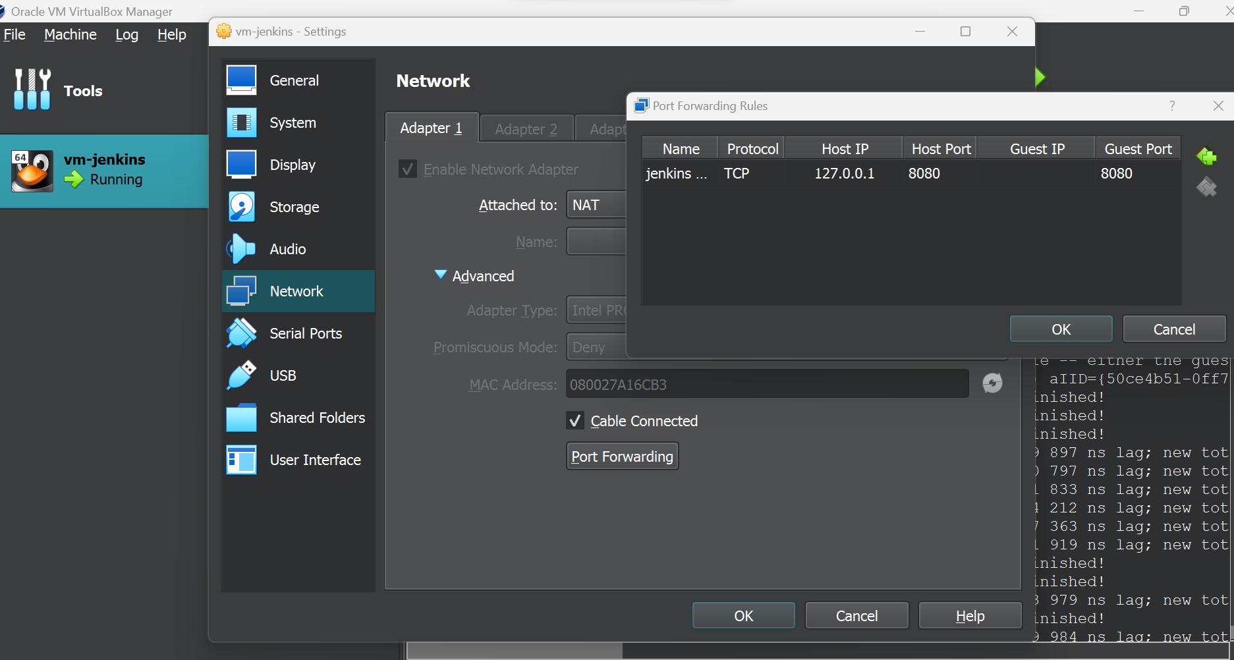
Task: Add a new port forwarding rule
Action: [1206, 157]
